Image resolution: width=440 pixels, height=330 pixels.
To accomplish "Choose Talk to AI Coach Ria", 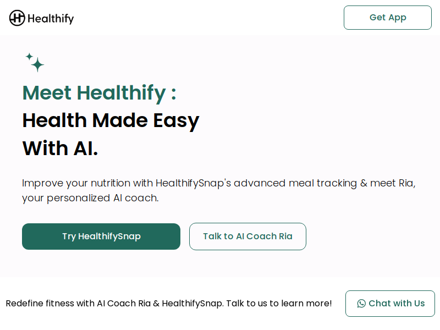I will [x=248, y=237].
